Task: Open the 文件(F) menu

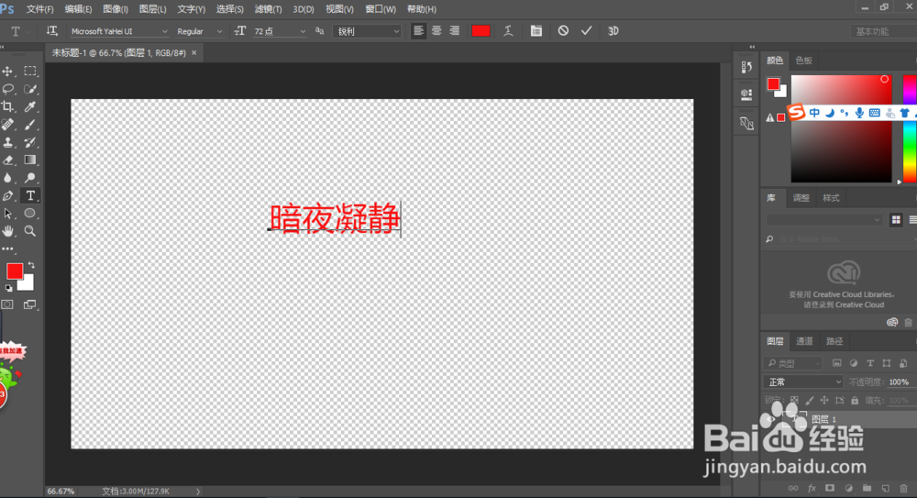Action: tap(39, 9)
